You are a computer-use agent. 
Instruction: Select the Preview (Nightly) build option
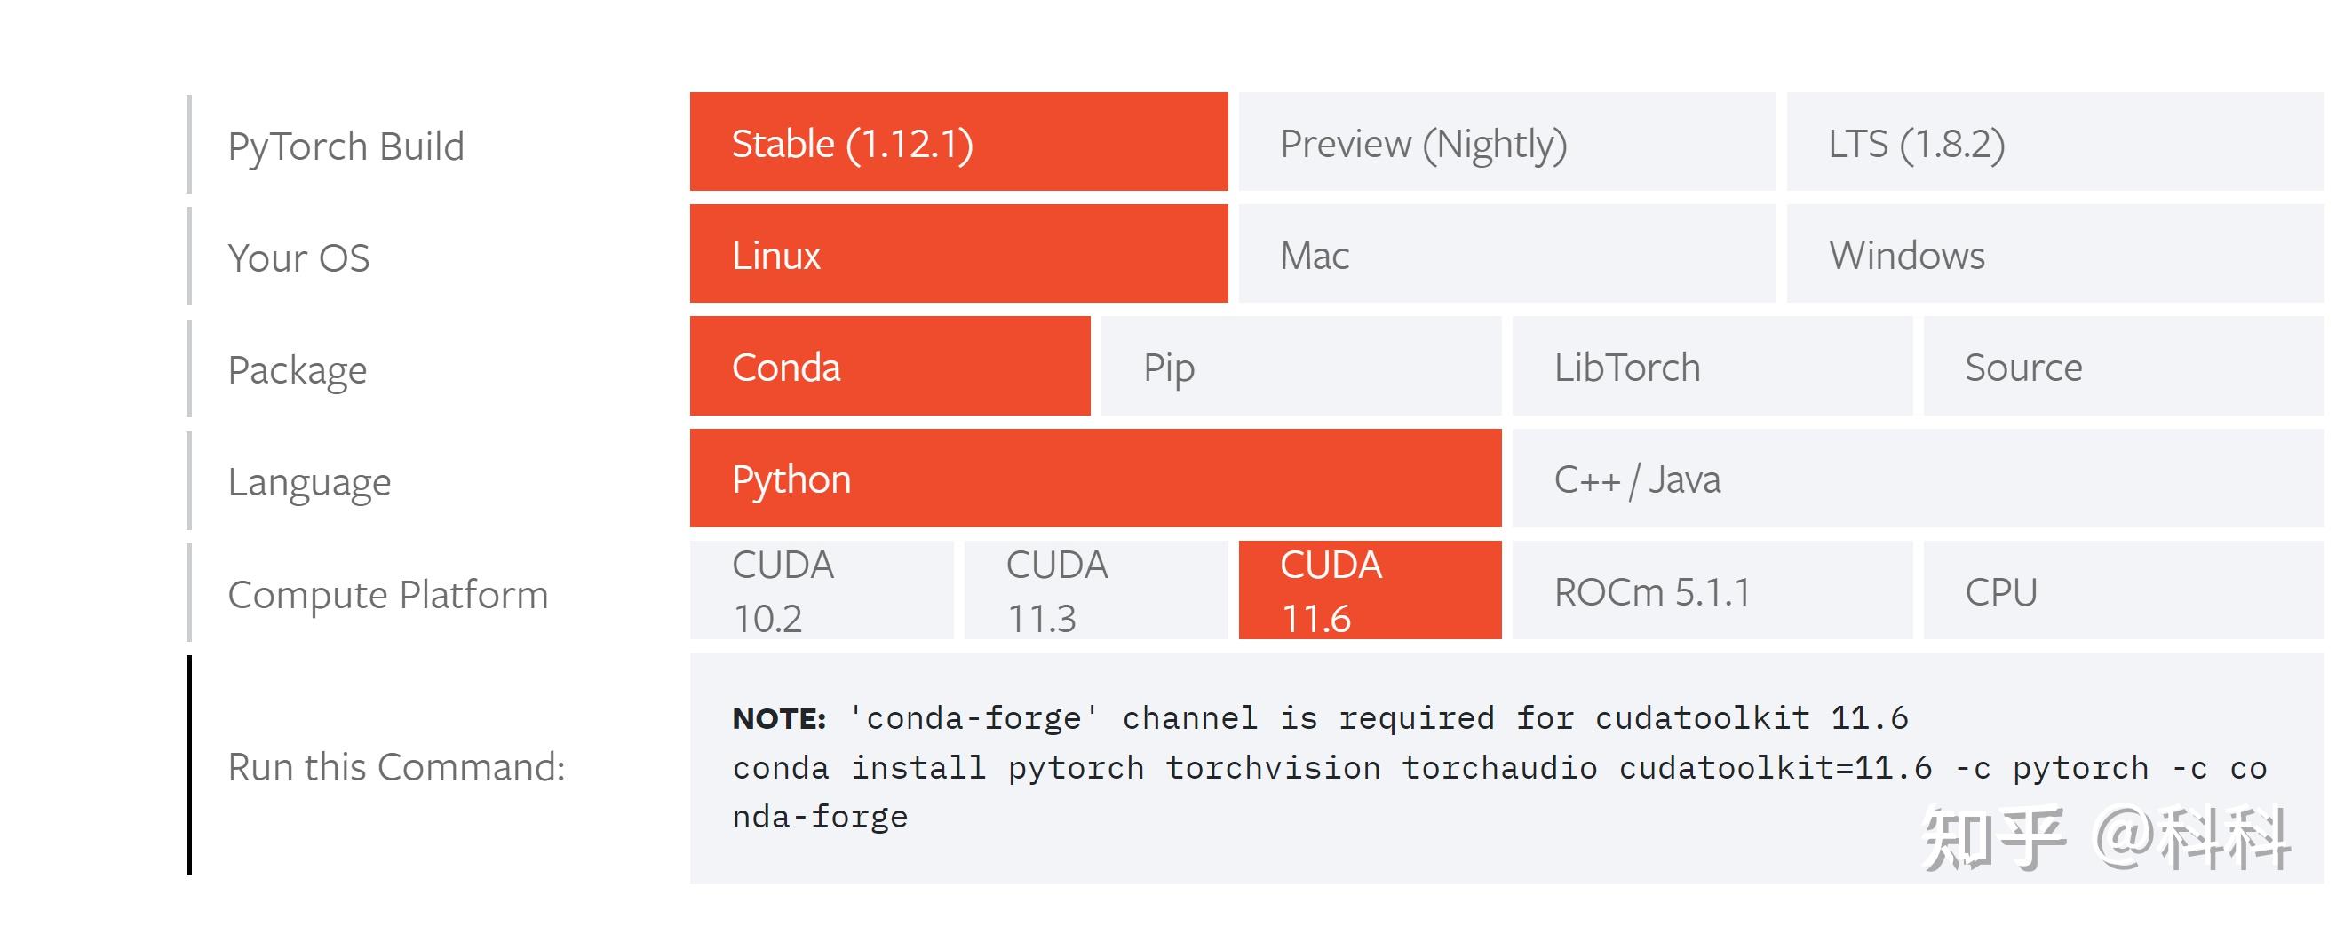(1506, 144)
